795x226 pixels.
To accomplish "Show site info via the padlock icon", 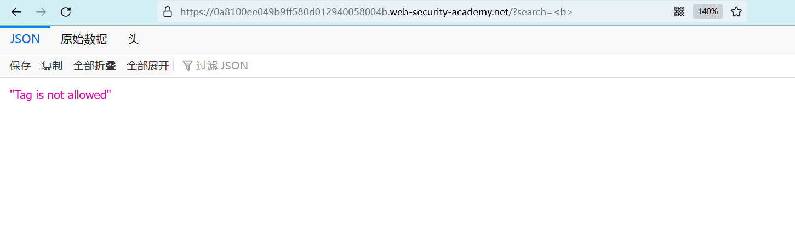I will click(168, 11).
